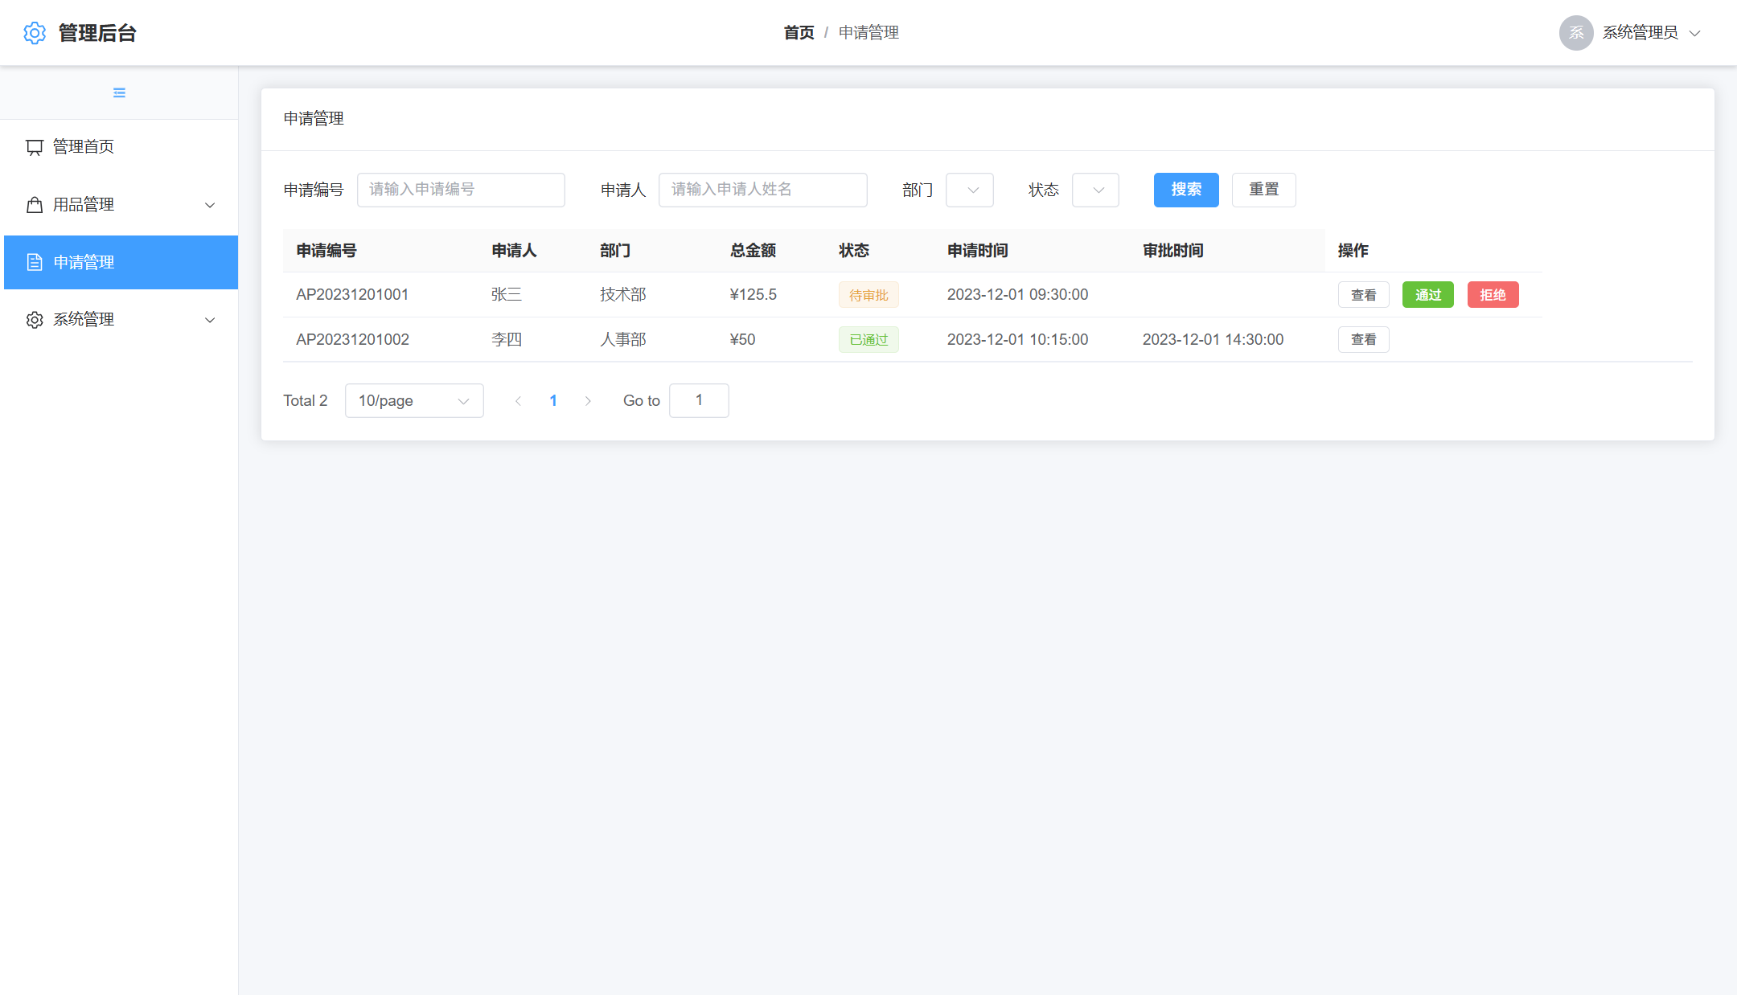This screenshot has height=995, width=1737.
Task: Click the 系统管理员 user avatar
Action: (1575, 33)
